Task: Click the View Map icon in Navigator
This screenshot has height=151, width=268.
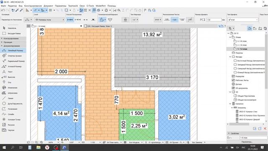Action: pos(255,29)
